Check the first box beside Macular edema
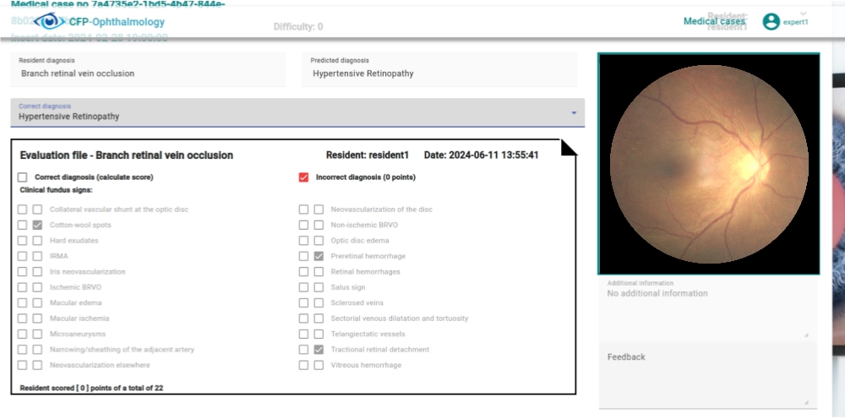 pos(22,303)
